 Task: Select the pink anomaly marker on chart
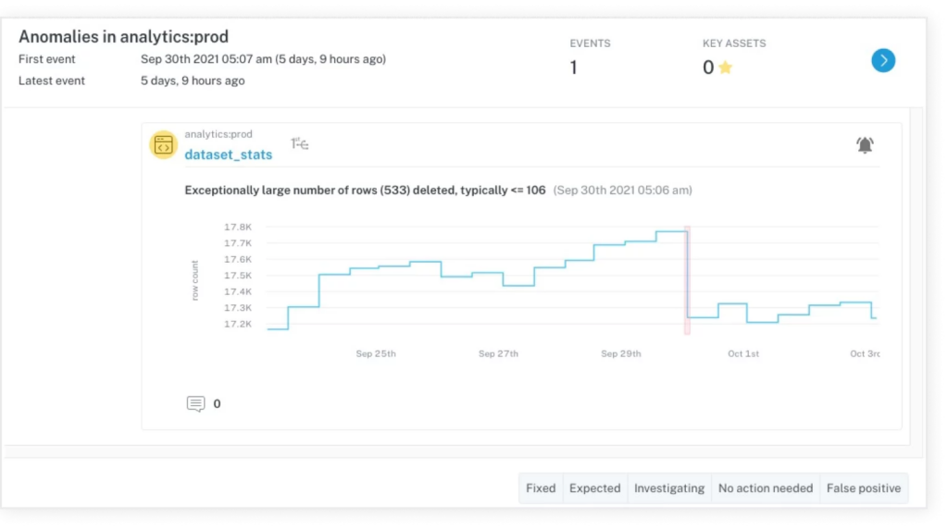[687, 280]
